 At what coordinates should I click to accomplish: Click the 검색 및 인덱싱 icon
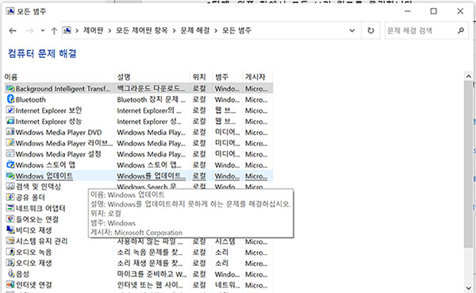(10, 187)
